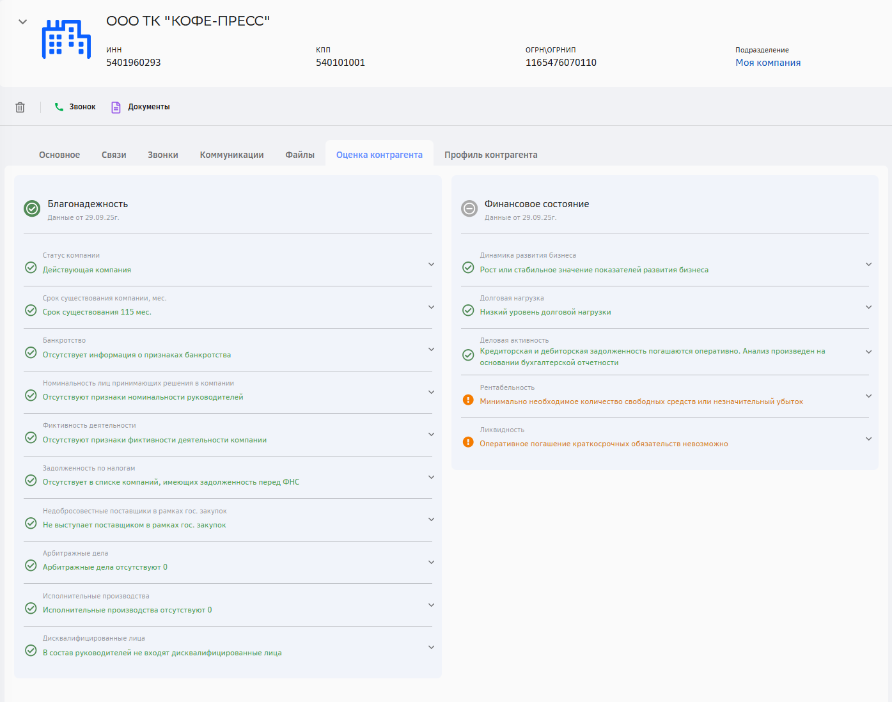Click orange warning icon in Рентабельность row
892x702 pixels.
click(x=468, y=400)
